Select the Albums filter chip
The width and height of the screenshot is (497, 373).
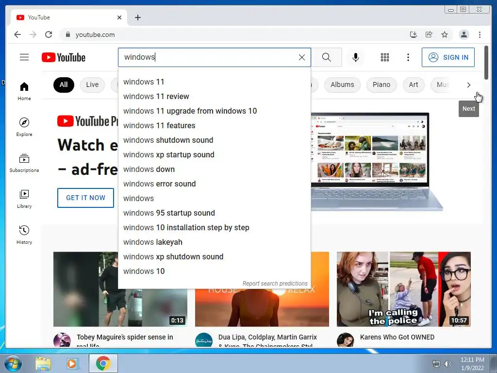[342, 85]
